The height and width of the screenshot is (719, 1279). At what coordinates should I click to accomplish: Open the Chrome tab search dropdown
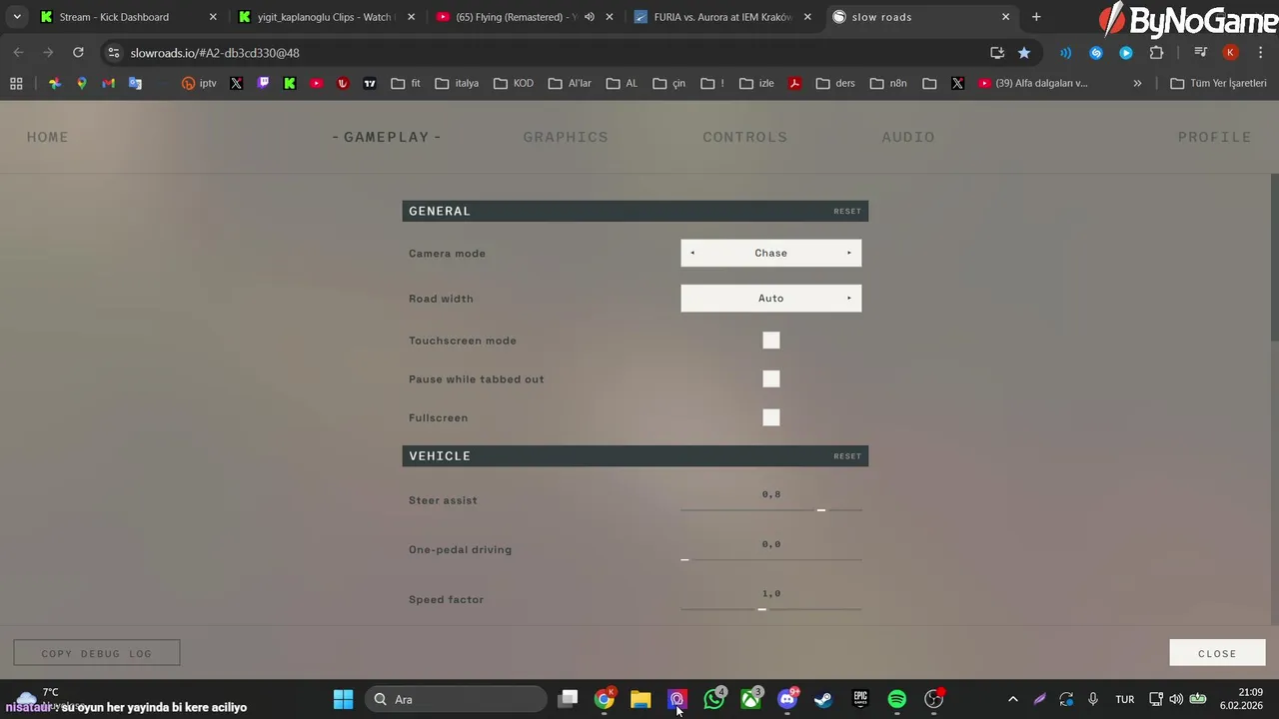(17, 17)
